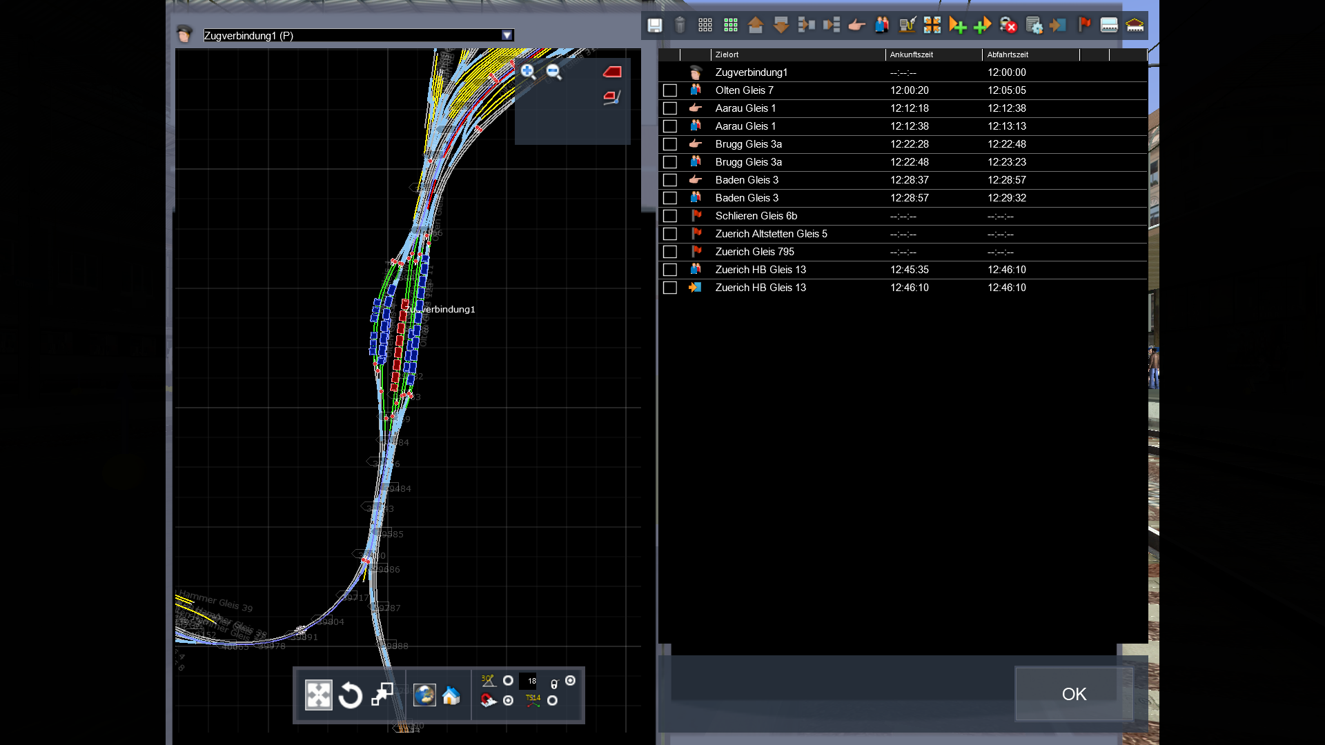Click the save floppy disk icon
The image size is (1325, 745).
tap(654, 26)
